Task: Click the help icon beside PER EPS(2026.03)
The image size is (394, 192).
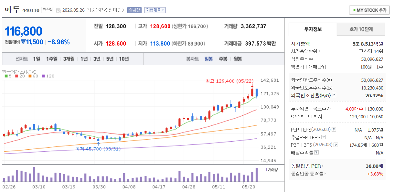Action: point(334,130)
